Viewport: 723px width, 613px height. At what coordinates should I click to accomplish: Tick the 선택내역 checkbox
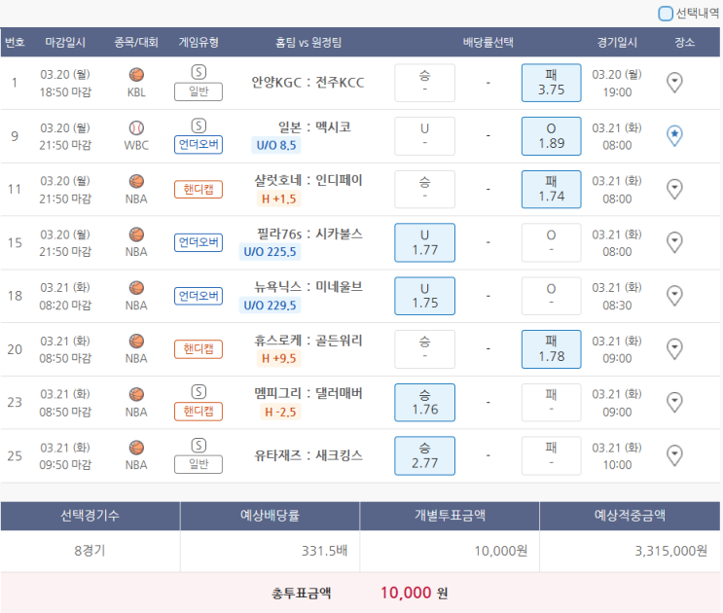pyautogui.click(x=666, y=14)
